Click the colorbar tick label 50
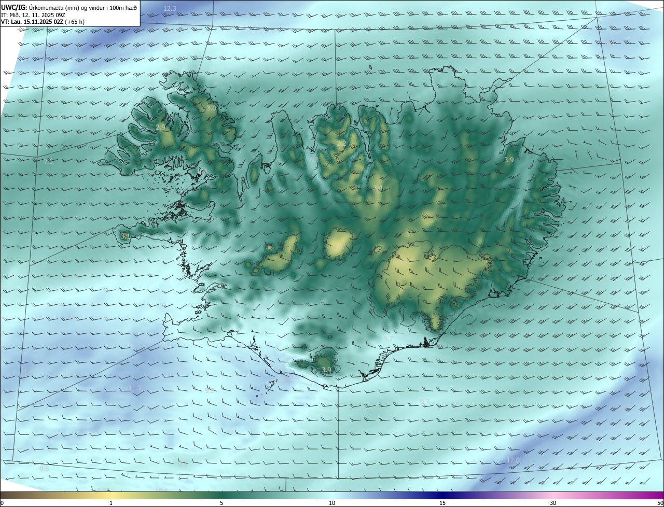Image resolution: width=664 pixels, height=507 pixels. pyautogui.click(x=660, y=503)
